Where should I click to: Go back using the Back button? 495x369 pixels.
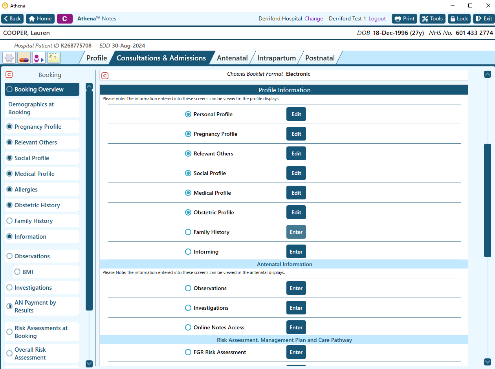click(12, 19)
